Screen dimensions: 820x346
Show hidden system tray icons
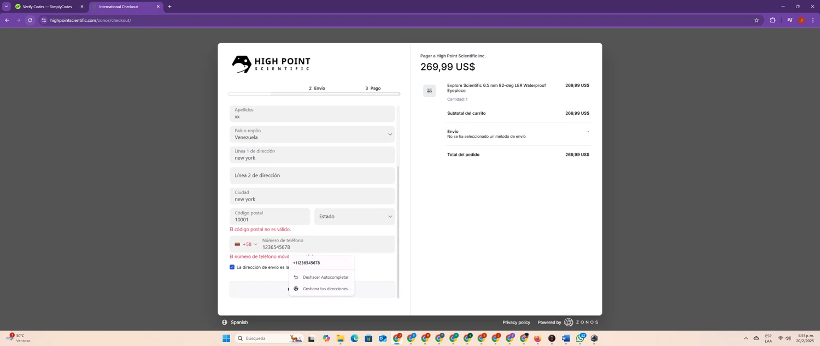click(746, 338)
